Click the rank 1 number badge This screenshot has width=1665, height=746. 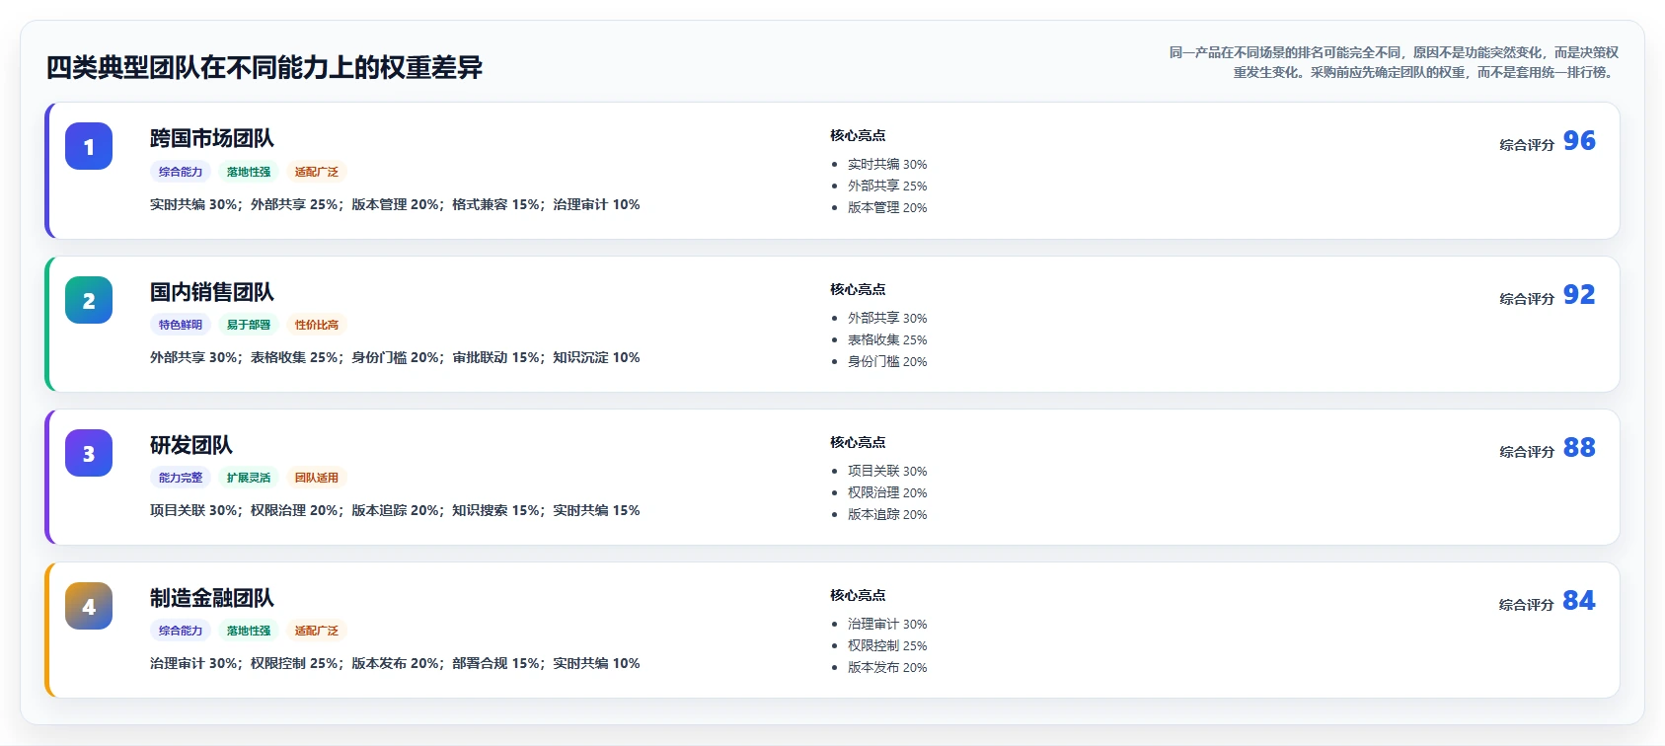coord(89,146)
